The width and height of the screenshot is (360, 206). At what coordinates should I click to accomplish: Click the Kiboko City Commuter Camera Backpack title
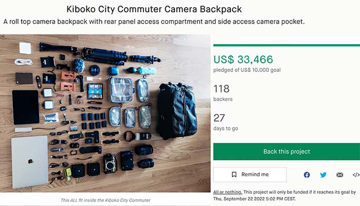click(154, 9)
